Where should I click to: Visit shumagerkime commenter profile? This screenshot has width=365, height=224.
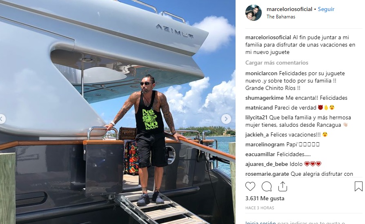click(265, 98)
